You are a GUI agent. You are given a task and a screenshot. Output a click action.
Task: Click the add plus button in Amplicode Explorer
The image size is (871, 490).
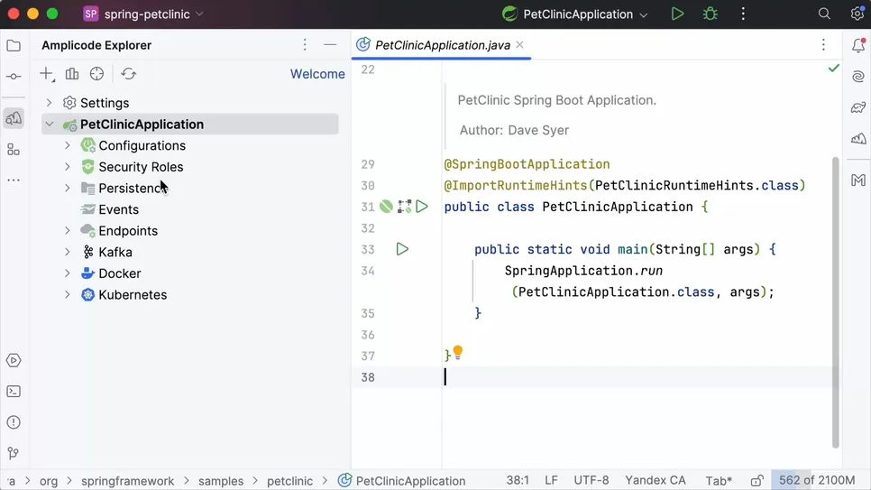click(x=47, y=74)
